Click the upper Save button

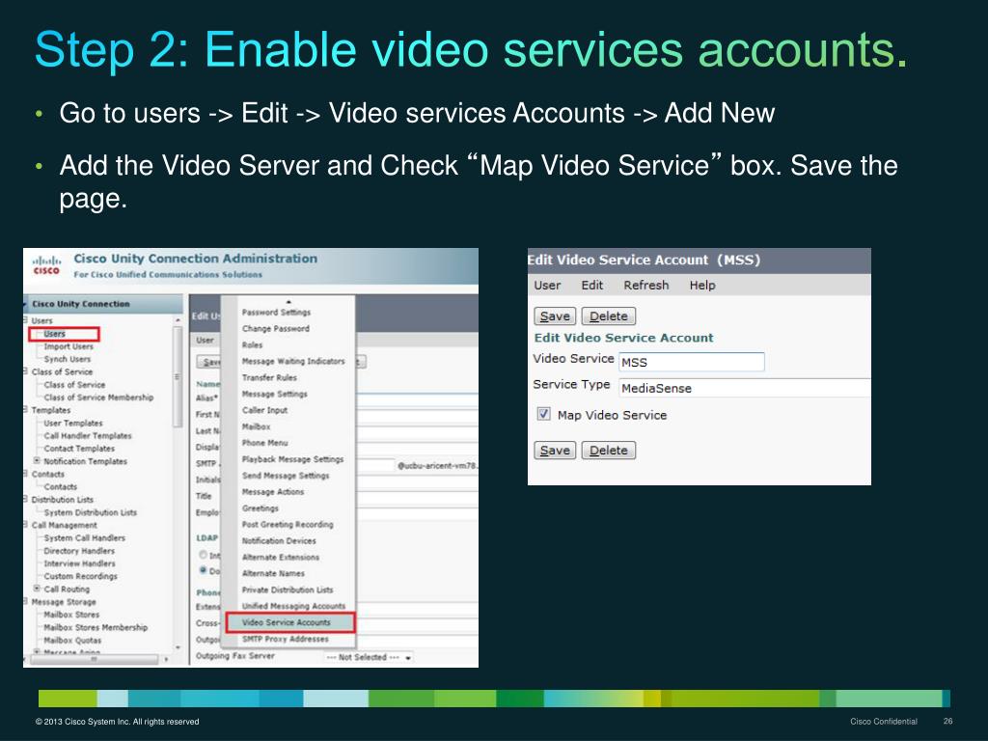click(x=555, y=316)
